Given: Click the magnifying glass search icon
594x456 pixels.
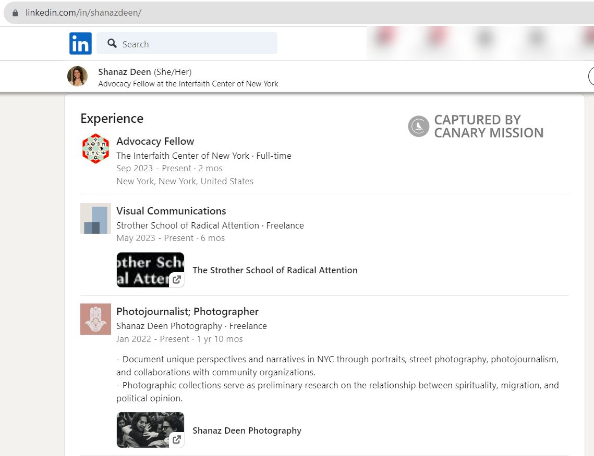Looking at the screenshot, I should click(112, 44).
